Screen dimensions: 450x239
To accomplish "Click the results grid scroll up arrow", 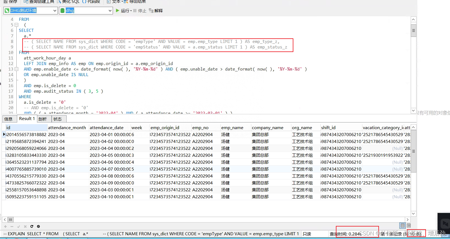I will [413, 127].
